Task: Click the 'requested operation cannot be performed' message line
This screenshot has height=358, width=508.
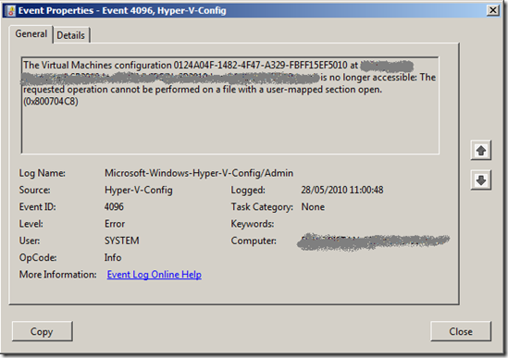Action: pos(203,90)
